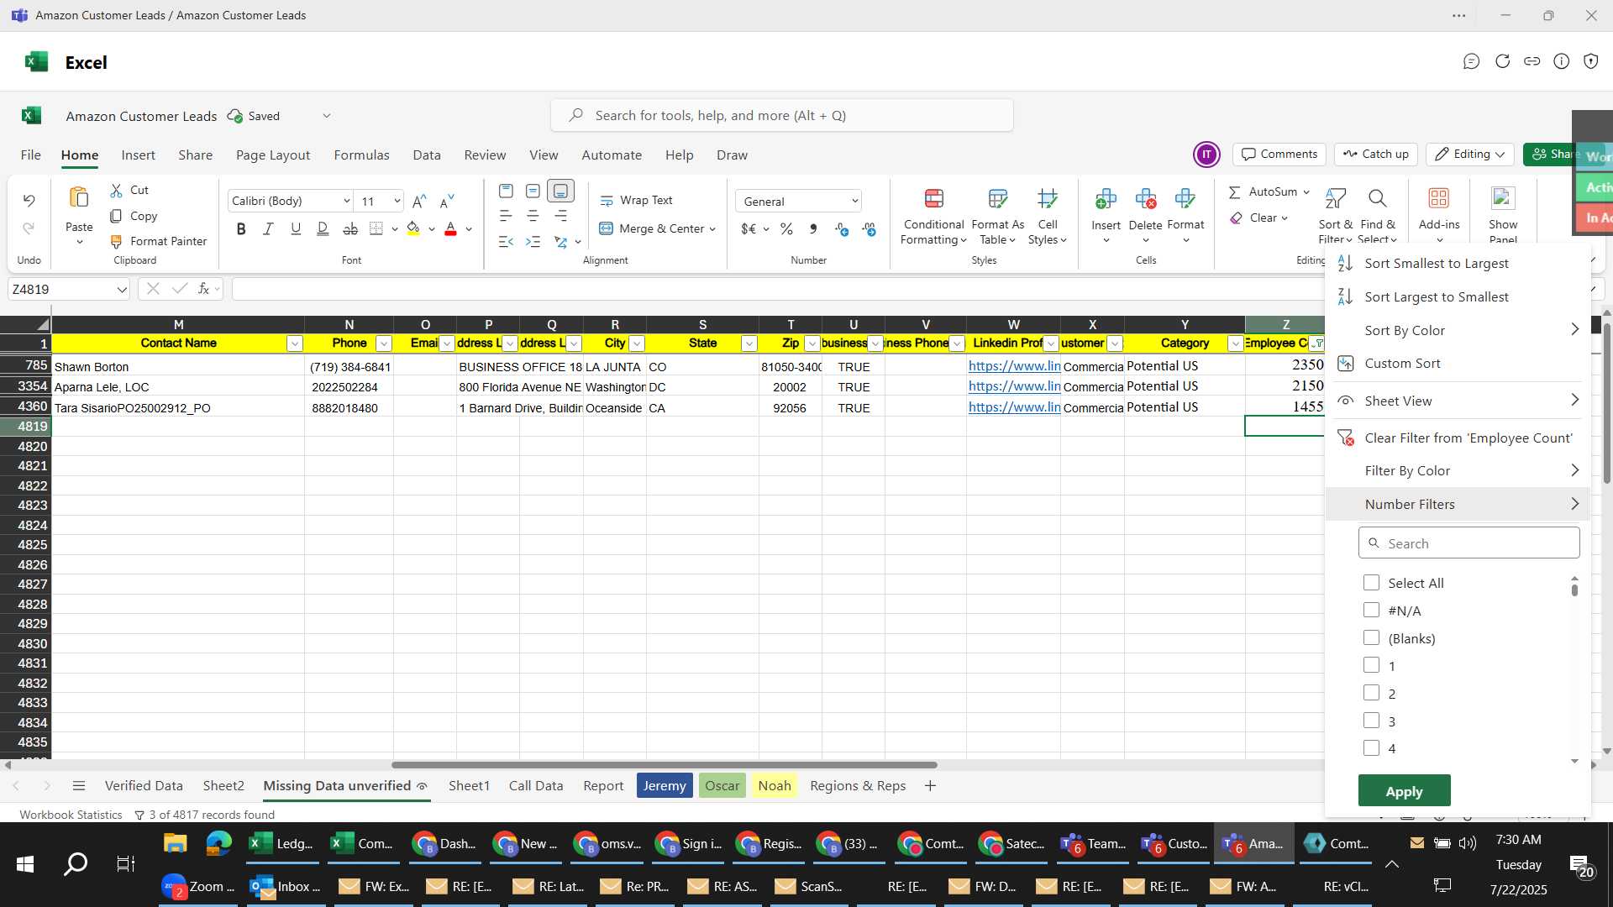This screenshot has width=1613, height=907.
Task: Toggle italic formatting
Action: pos(268,228)
